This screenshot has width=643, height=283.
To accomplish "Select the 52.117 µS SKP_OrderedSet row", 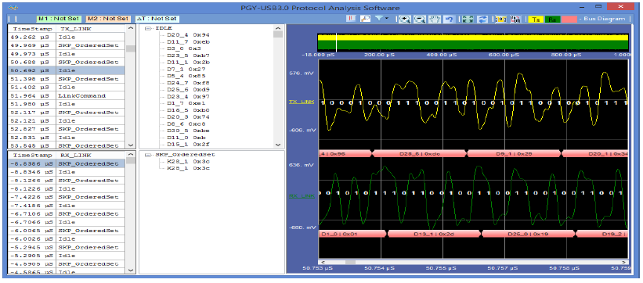I will [x=66, y=113].
